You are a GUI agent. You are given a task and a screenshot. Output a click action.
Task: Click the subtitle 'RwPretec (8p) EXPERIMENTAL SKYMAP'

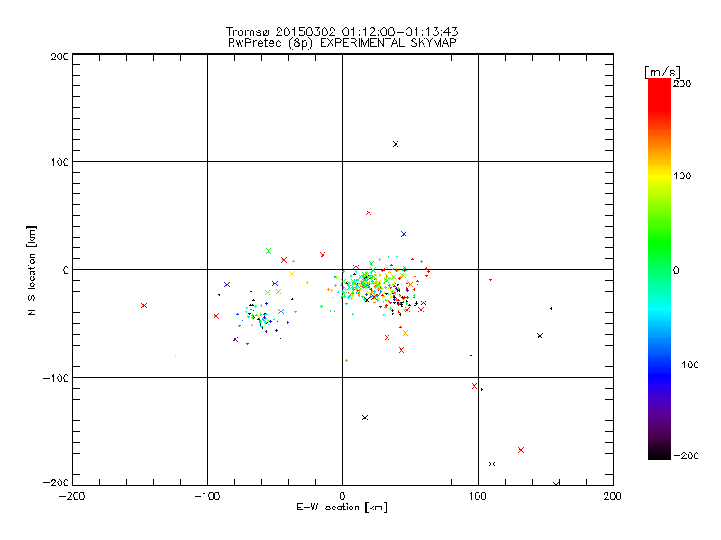(342, 42)
